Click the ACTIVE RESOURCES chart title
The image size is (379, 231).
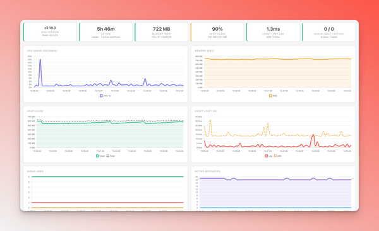click(x=208, y=171)
